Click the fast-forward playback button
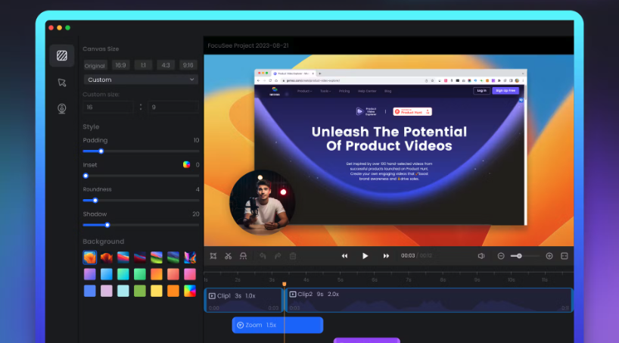 tap(386, 256)
